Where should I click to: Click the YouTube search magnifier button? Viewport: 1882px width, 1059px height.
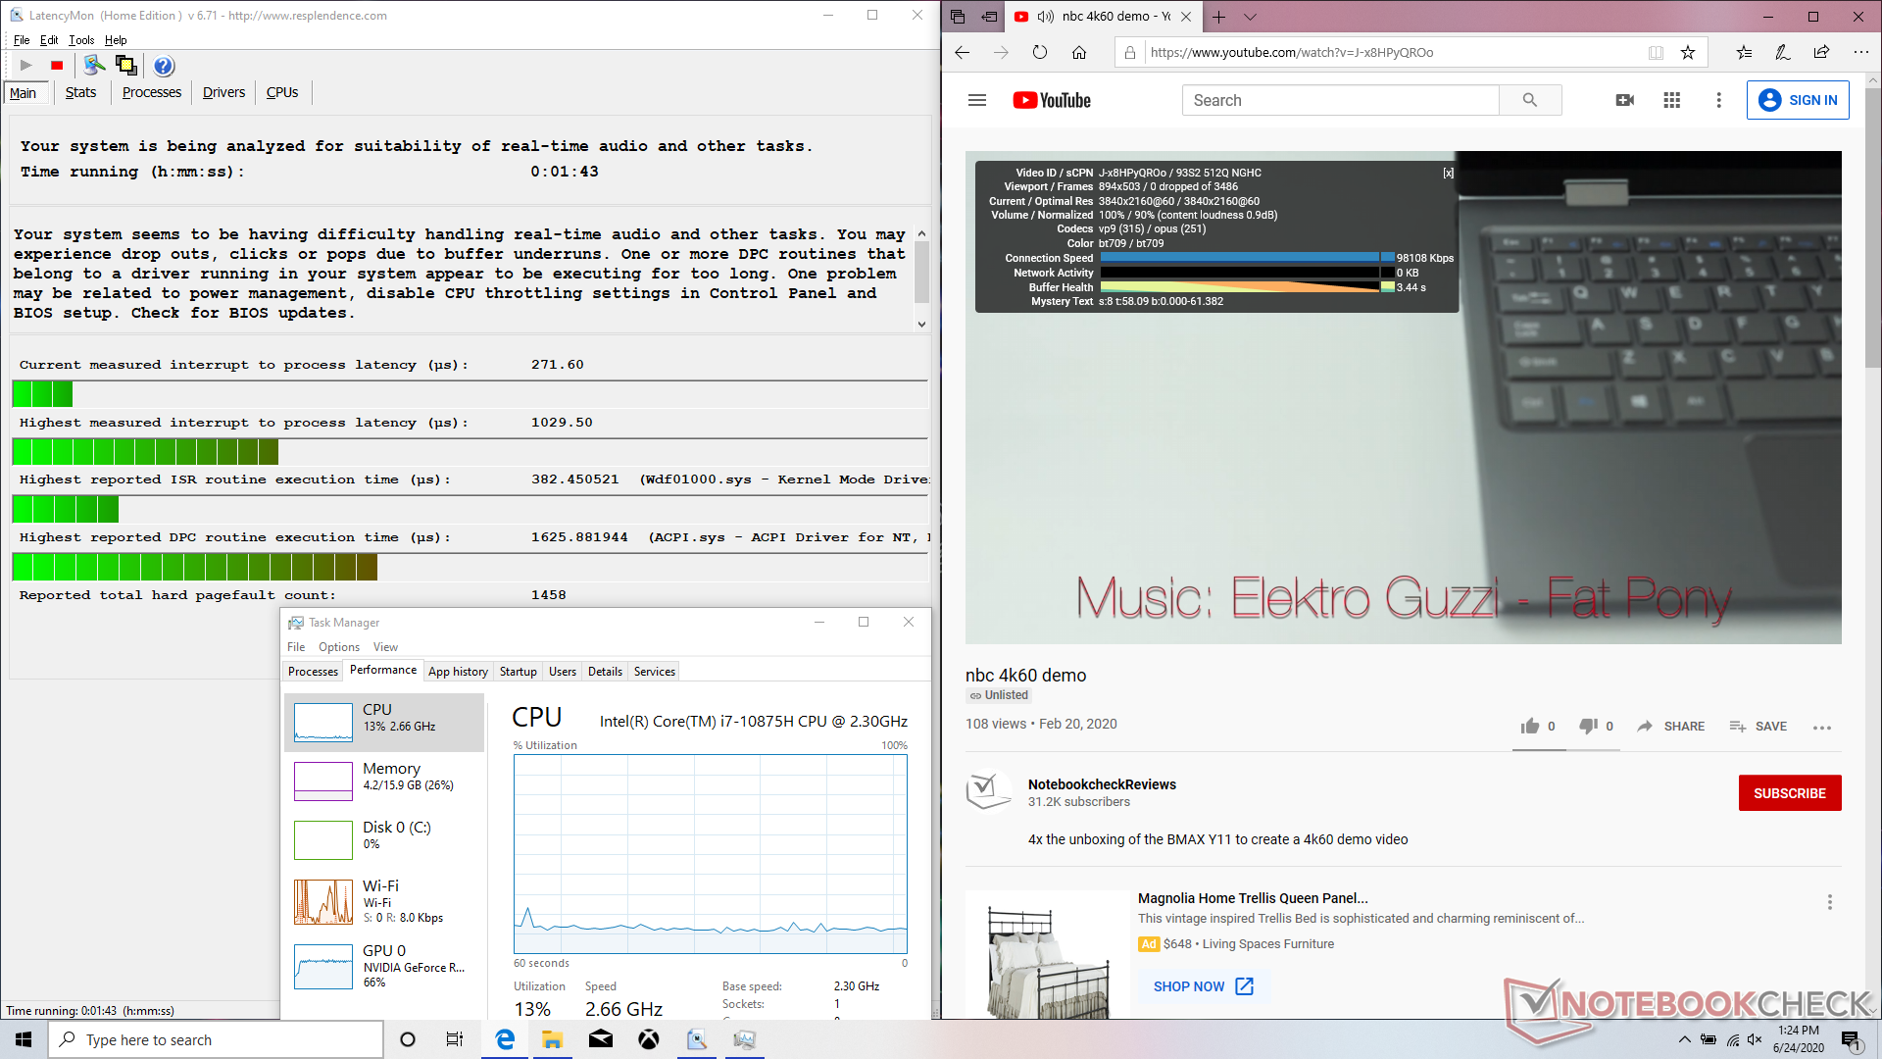pos(1529,100)
